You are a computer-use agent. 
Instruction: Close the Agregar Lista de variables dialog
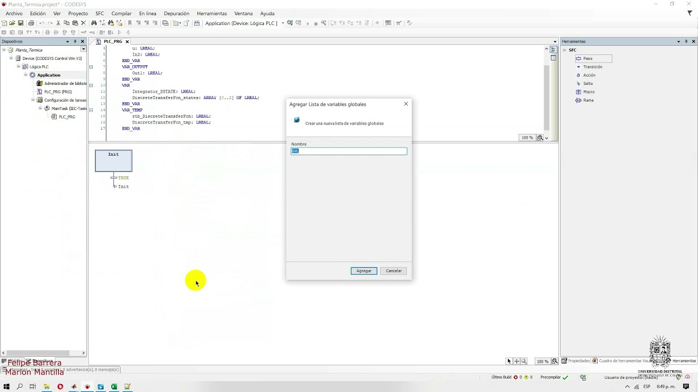point(406,104)
